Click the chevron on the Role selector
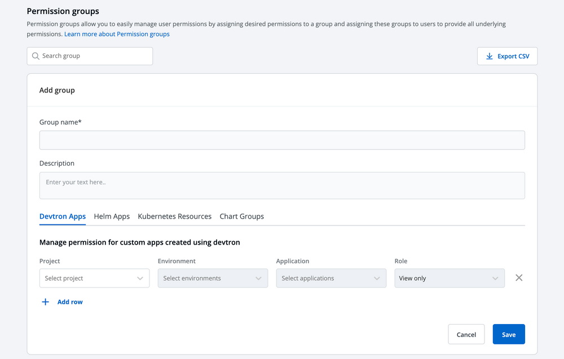 click(x=497, y=278)
